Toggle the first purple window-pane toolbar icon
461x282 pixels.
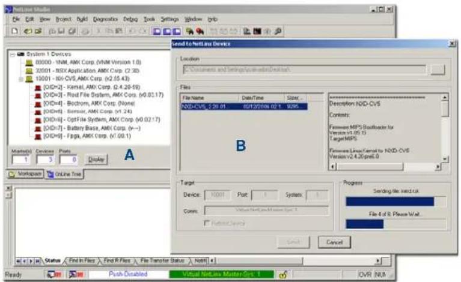157,31
